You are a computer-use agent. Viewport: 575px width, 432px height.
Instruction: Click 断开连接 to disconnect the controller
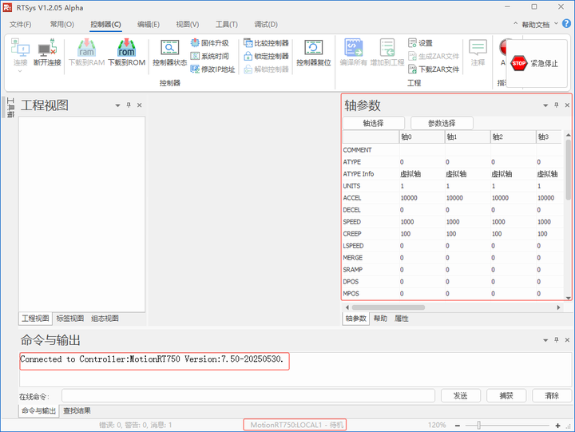point(47,53)
